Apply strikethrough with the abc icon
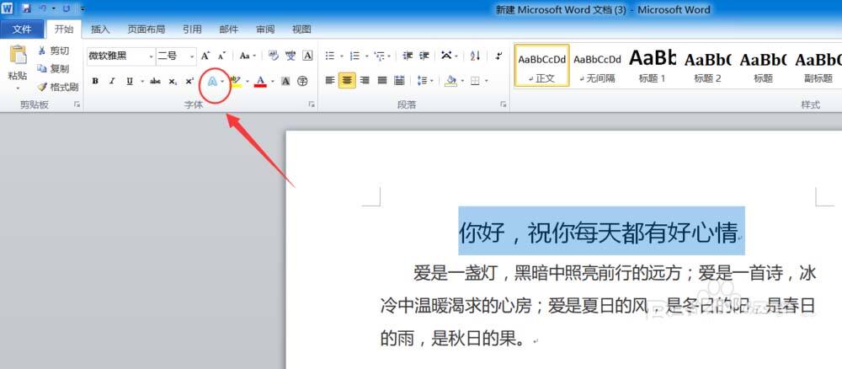This screenshot has width=842, height=369. pyautogui.click(x=155, y=81)
